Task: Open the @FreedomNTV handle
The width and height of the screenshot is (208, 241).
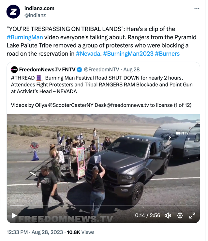Action: pyautogui.click(x=101, y=70)
